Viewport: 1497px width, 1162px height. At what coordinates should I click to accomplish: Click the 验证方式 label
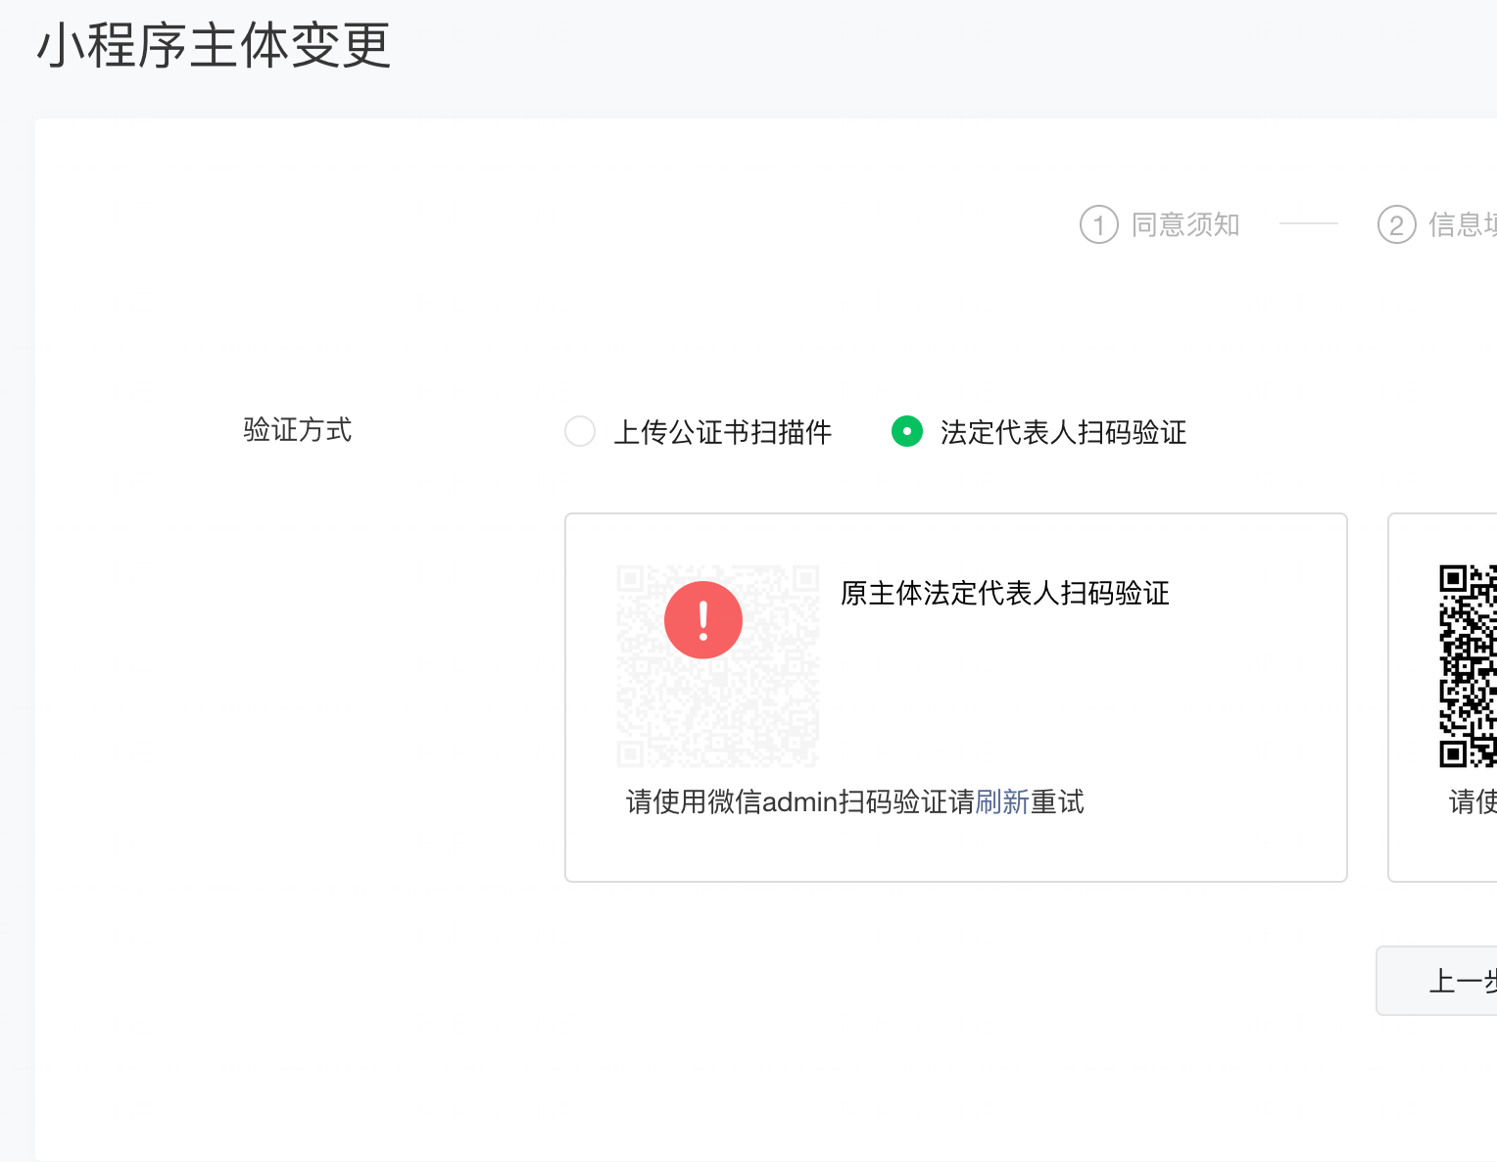pos(297,430)
